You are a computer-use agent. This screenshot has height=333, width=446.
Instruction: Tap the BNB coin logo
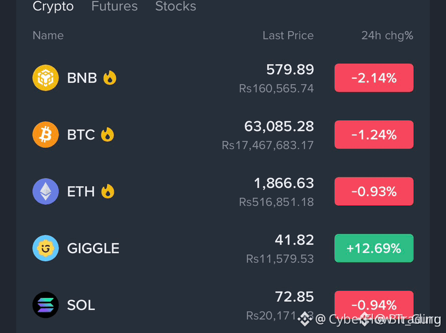tap(45, 78)
